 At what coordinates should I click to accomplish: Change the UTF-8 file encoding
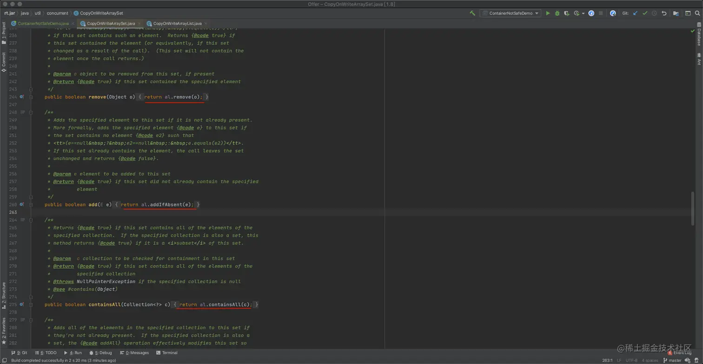pos(632,360)
